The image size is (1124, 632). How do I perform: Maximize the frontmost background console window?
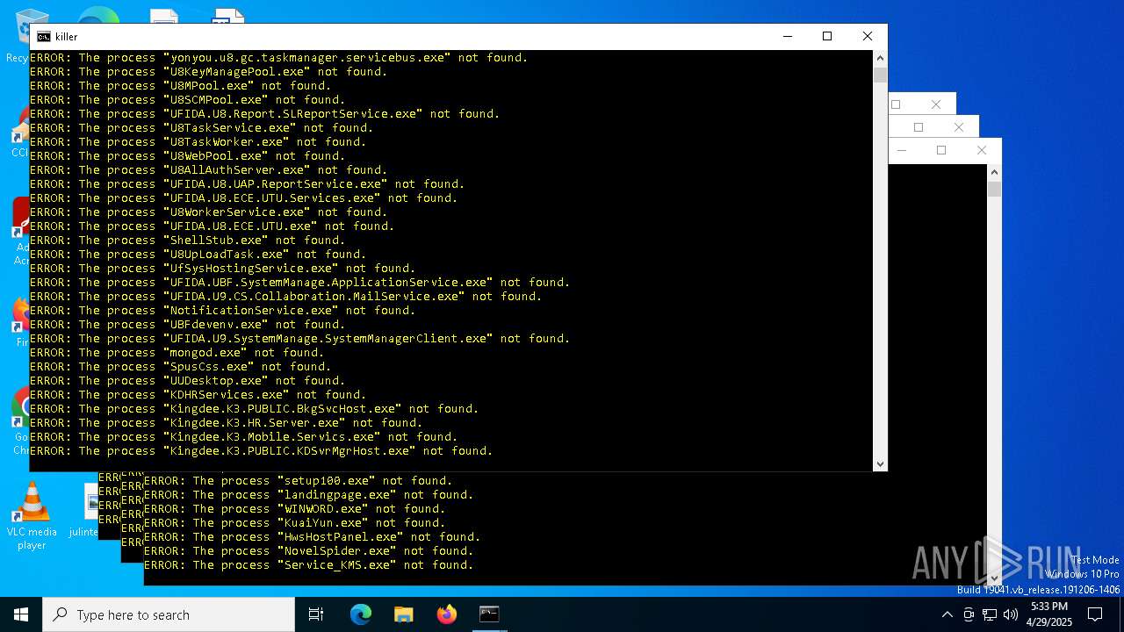pos(941,150)
